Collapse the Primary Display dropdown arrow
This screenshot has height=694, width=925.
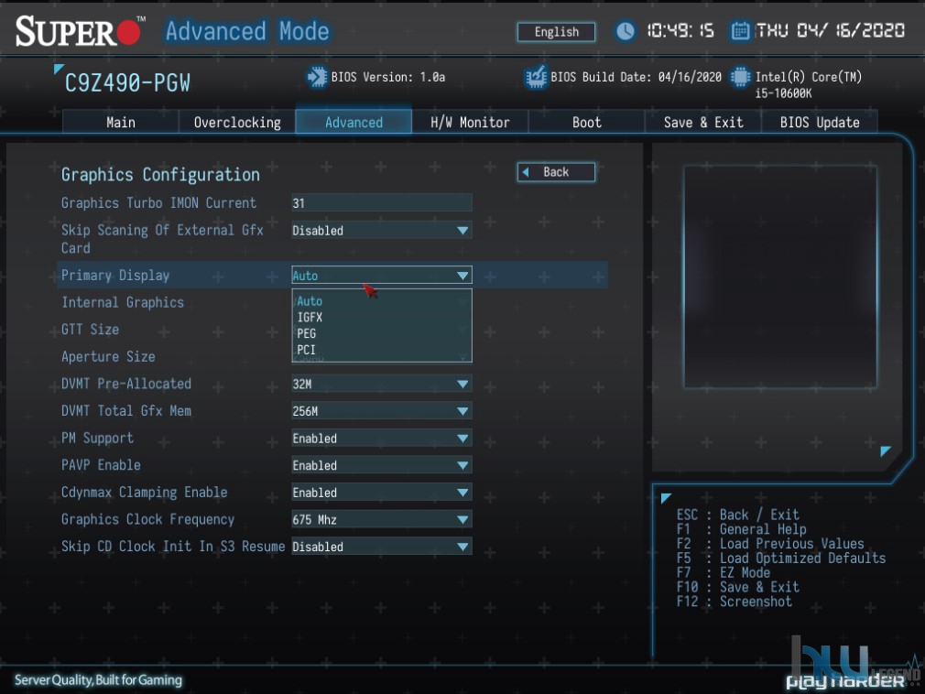click(x=462, y=276)
